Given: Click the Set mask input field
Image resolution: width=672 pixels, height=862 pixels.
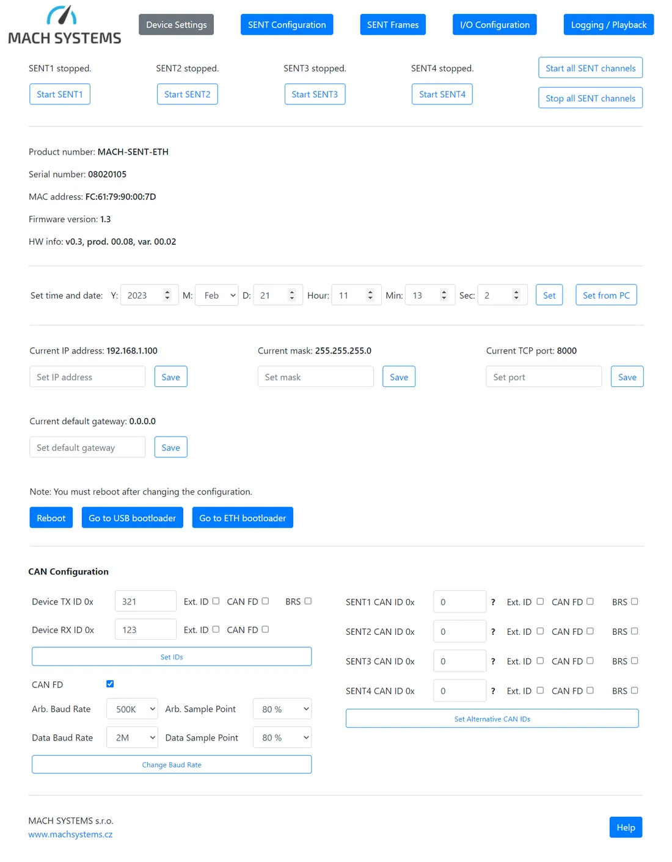Looking at the screenshot, I should coord(316,377).
